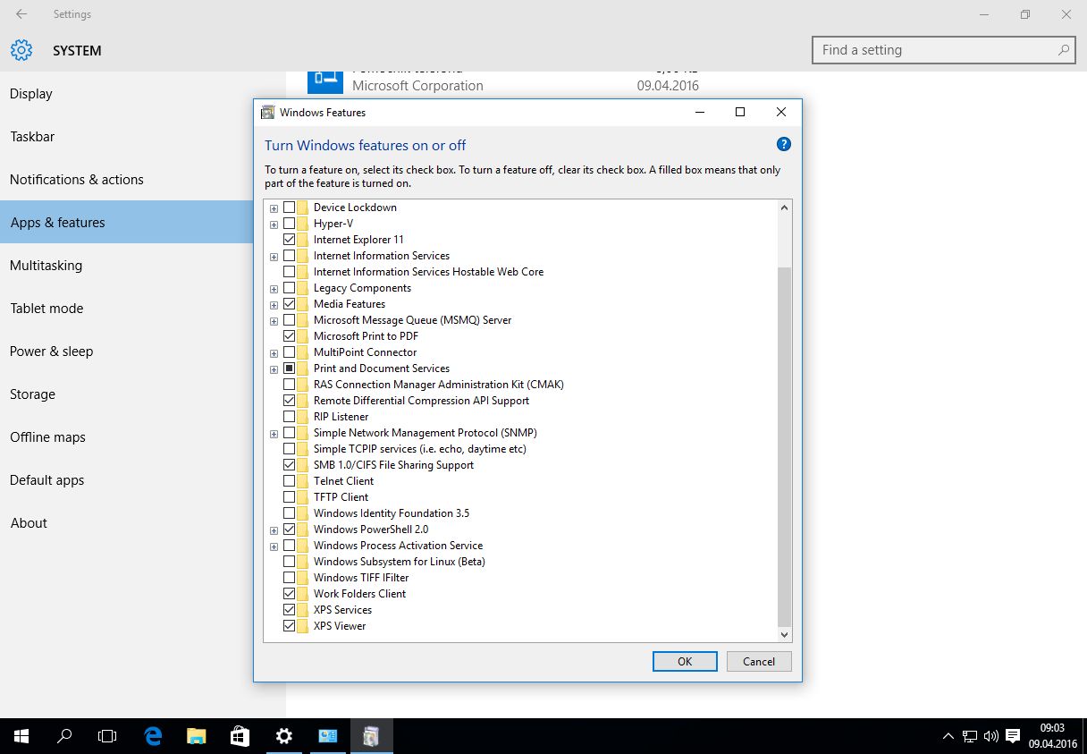This screenshot has height=754, width=1087.
Task: Go back using the Settings back arrow
Action: coord(21,14)
